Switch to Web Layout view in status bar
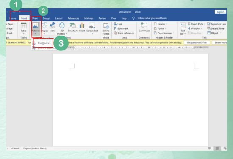 point(225,148)
